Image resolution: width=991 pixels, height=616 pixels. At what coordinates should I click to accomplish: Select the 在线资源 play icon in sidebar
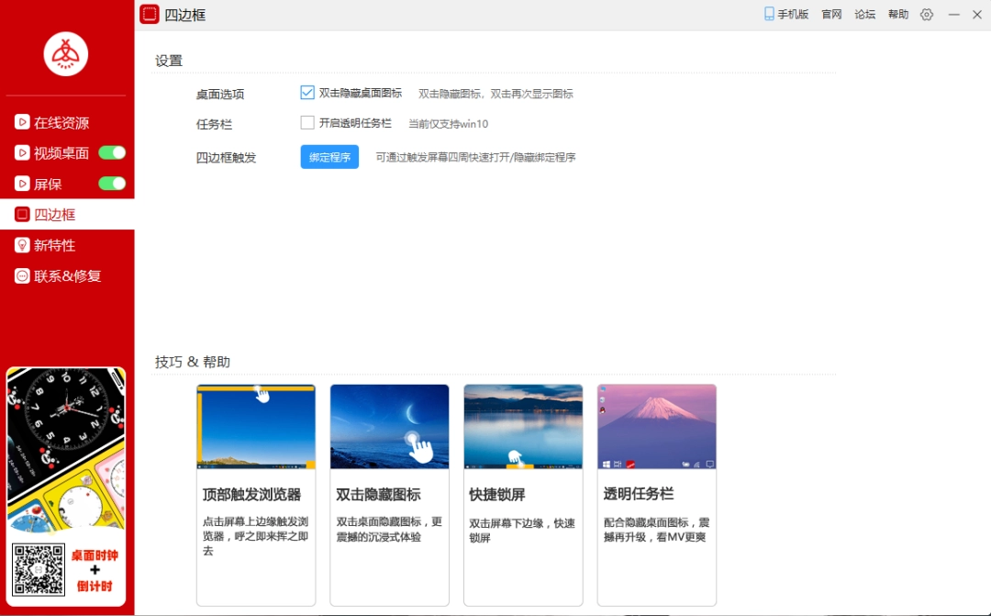pos(22,122)
